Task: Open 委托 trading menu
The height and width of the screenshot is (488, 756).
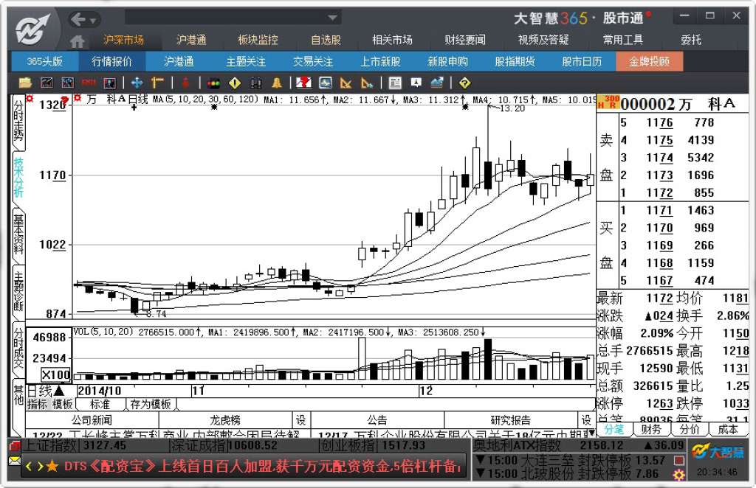Action: click(691, 40)
